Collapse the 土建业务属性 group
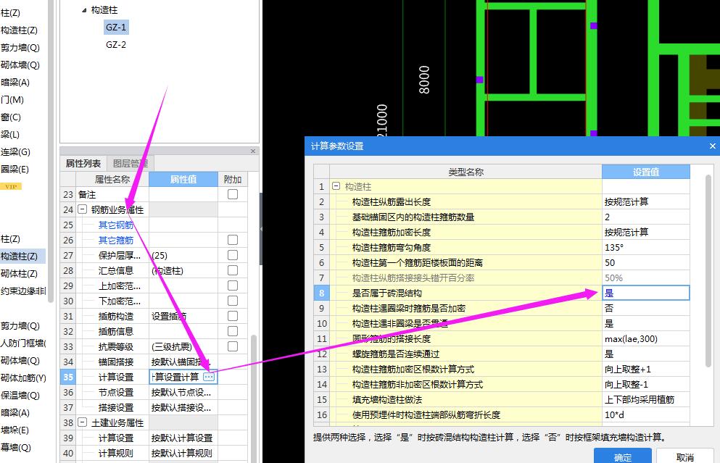This screenshot has width=720, height=463. pyautogui.click(x=82, y=422)
